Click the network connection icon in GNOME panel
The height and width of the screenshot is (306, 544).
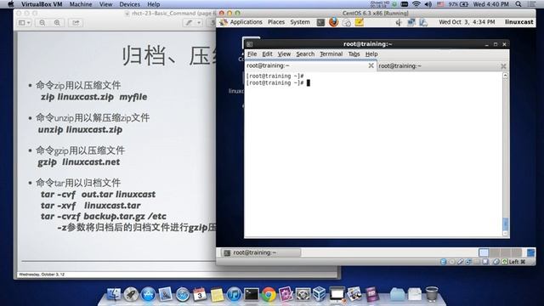click(411, 23)
